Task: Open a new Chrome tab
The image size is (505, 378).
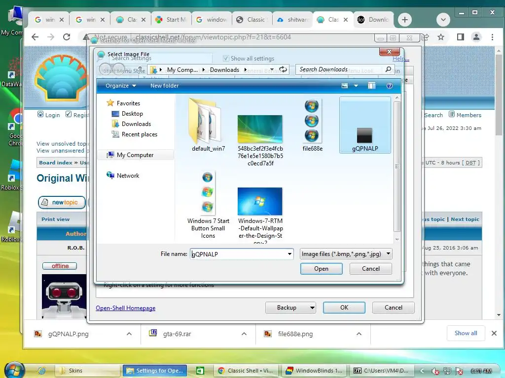Action: (404, 20)
